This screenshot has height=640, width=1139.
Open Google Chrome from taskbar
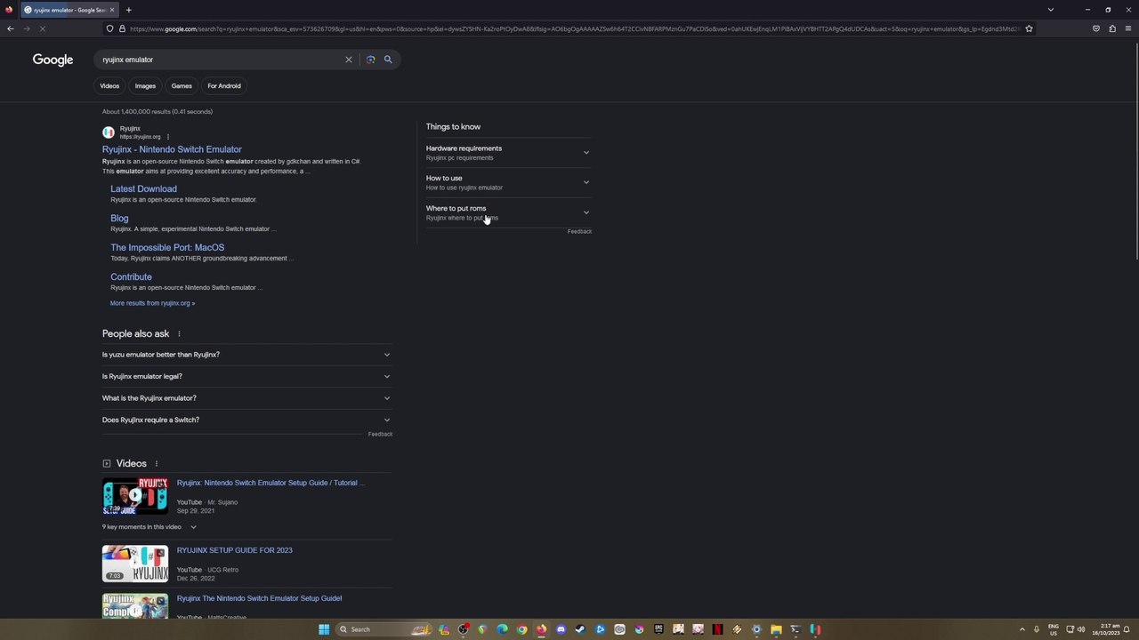click(x=521, y=629)
